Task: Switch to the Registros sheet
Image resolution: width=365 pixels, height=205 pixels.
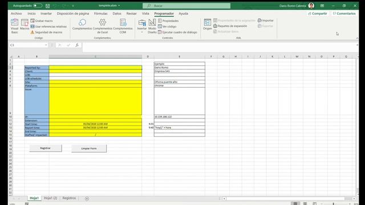Action: click(x=69, y=198)
